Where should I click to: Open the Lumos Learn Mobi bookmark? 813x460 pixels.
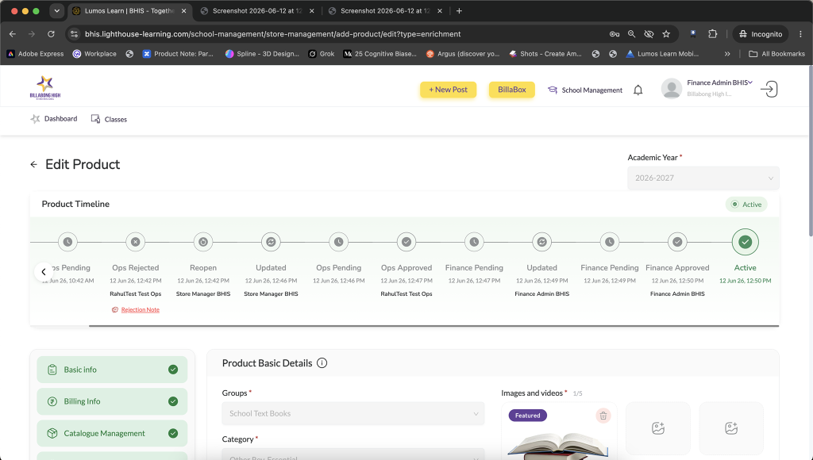coord(662,54)
